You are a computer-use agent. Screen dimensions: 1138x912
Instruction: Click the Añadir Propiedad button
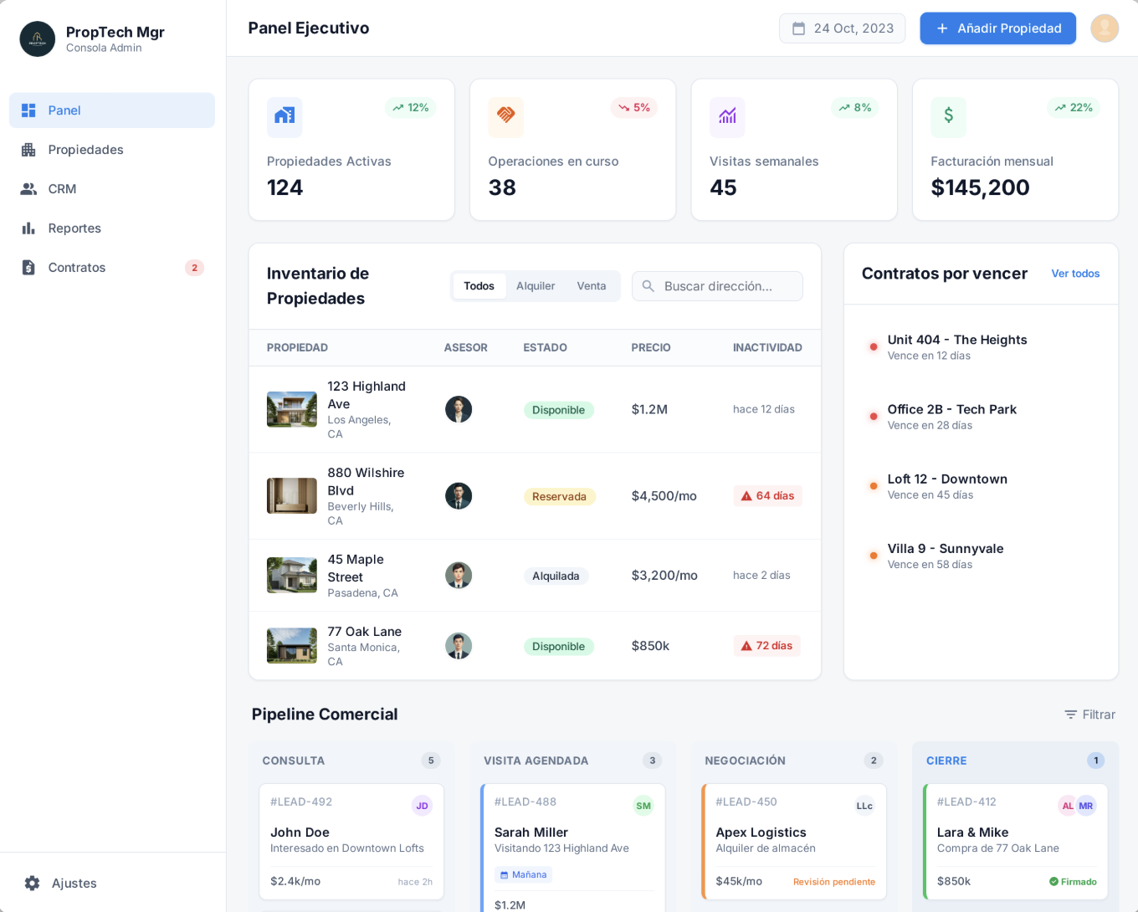[x=997, y=28]
